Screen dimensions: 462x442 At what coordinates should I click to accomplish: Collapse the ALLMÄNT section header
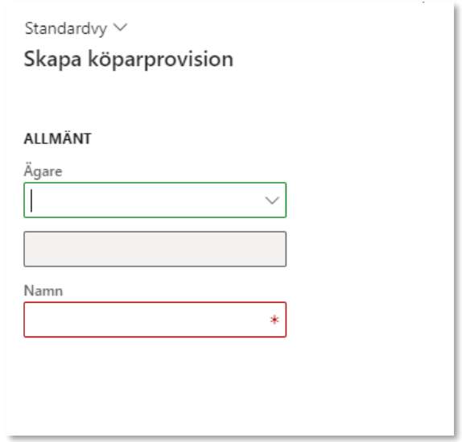pos(58,138)
